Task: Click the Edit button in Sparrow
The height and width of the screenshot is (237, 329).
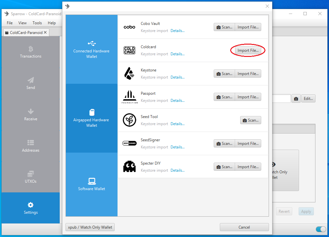Action: (x=308, y=99)
